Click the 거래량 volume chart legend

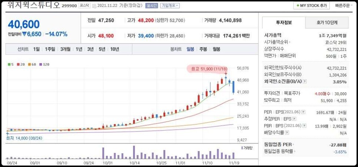(247, 148)
